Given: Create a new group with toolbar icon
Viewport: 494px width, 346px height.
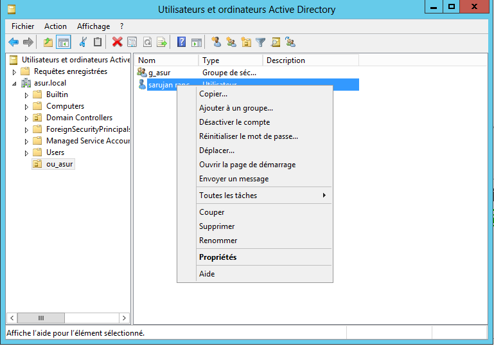Looking at the screenshot, I should click(x=231, y=42).
